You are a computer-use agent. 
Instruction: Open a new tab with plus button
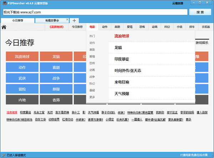pyautogui.click(x=74, y=20)
